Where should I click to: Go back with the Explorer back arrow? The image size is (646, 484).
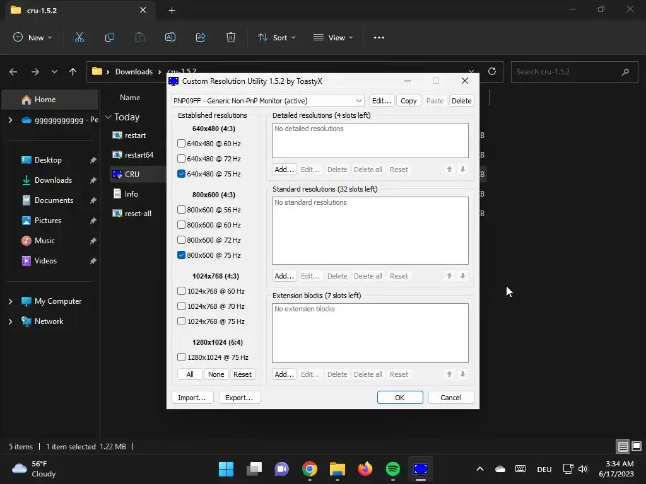[13, 72]
